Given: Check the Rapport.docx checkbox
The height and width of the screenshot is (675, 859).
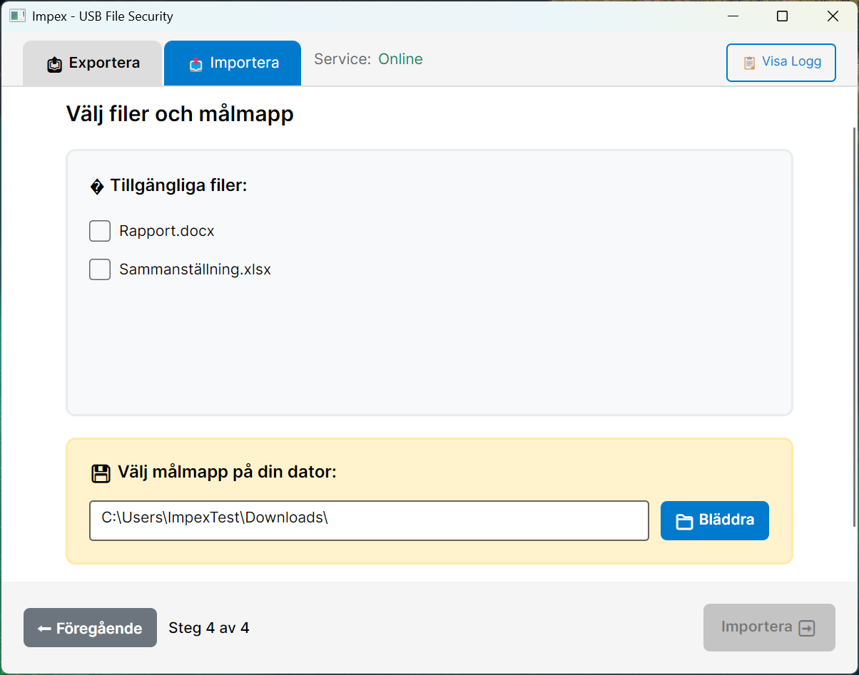Looking at the screenshot, I should point(100,231).
